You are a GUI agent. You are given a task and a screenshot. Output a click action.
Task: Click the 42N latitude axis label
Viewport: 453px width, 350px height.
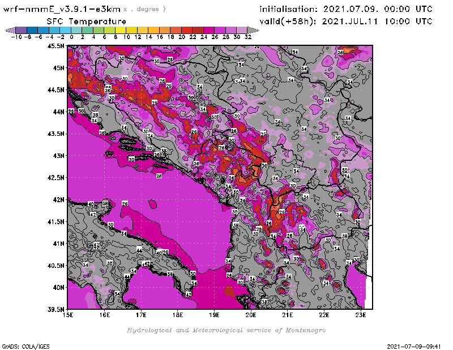pyautogui.click(x=58, y=200)
